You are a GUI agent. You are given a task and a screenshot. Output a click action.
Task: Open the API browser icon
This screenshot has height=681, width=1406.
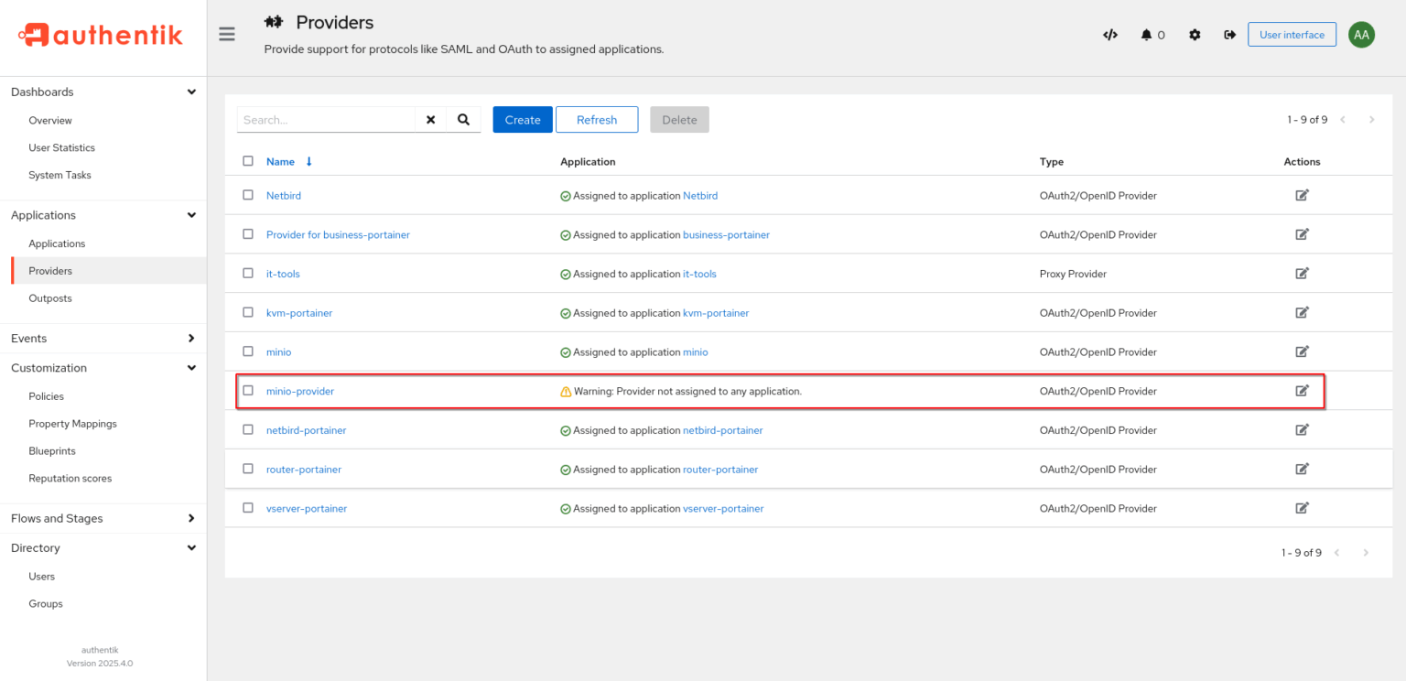click(1109, 34)
